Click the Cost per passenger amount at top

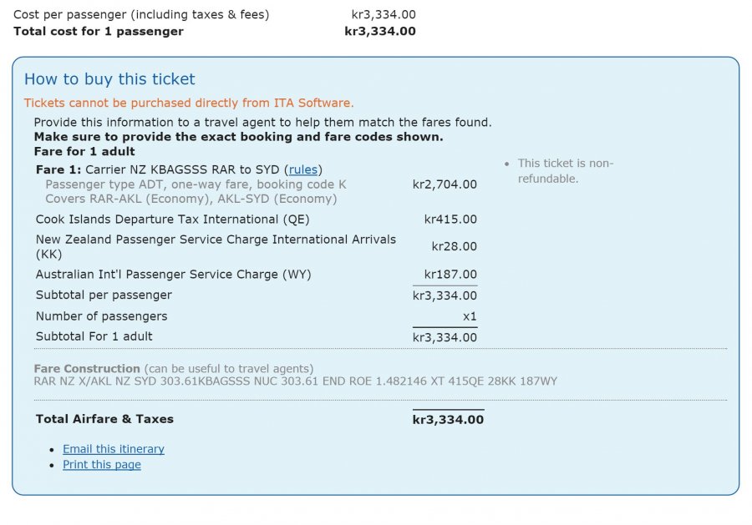click(383, 15)
